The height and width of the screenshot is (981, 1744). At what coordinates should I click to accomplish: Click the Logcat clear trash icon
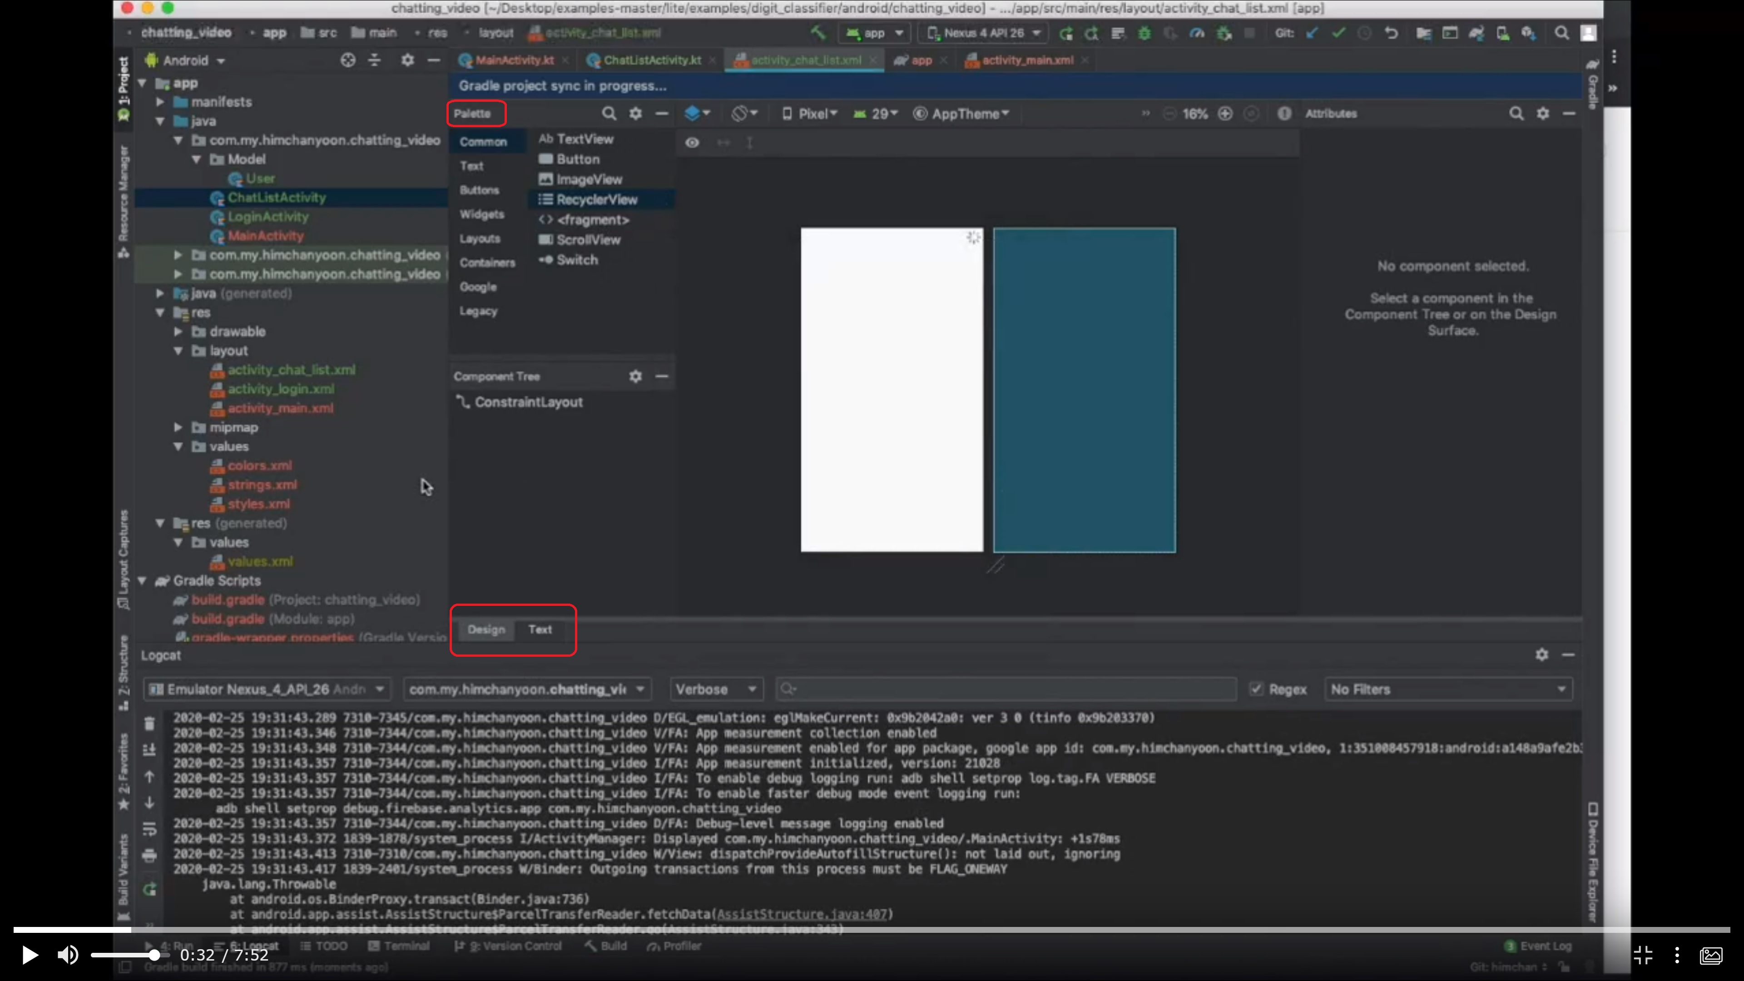point(149,723)
